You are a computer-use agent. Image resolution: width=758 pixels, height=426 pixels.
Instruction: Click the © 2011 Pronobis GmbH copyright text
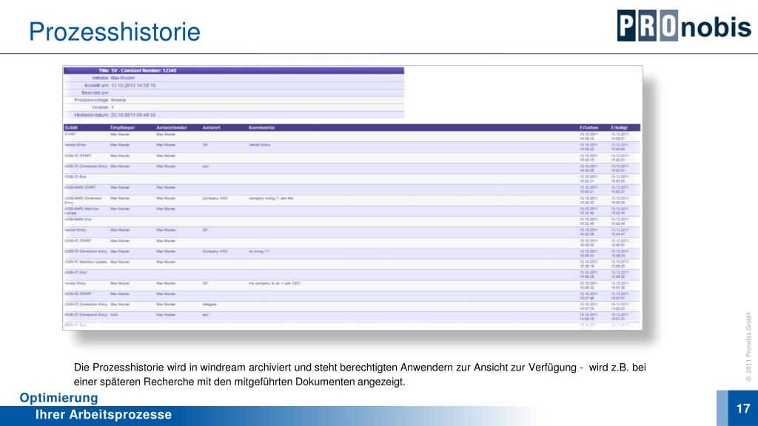(x=748, y=347)
